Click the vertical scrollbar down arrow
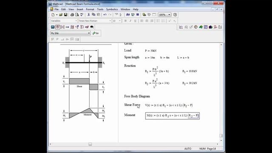 [x=221, y=141]
